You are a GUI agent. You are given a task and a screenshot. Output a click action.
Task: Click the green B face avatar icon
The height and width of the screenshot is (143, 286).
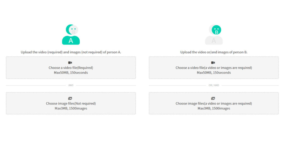[216, 30]
